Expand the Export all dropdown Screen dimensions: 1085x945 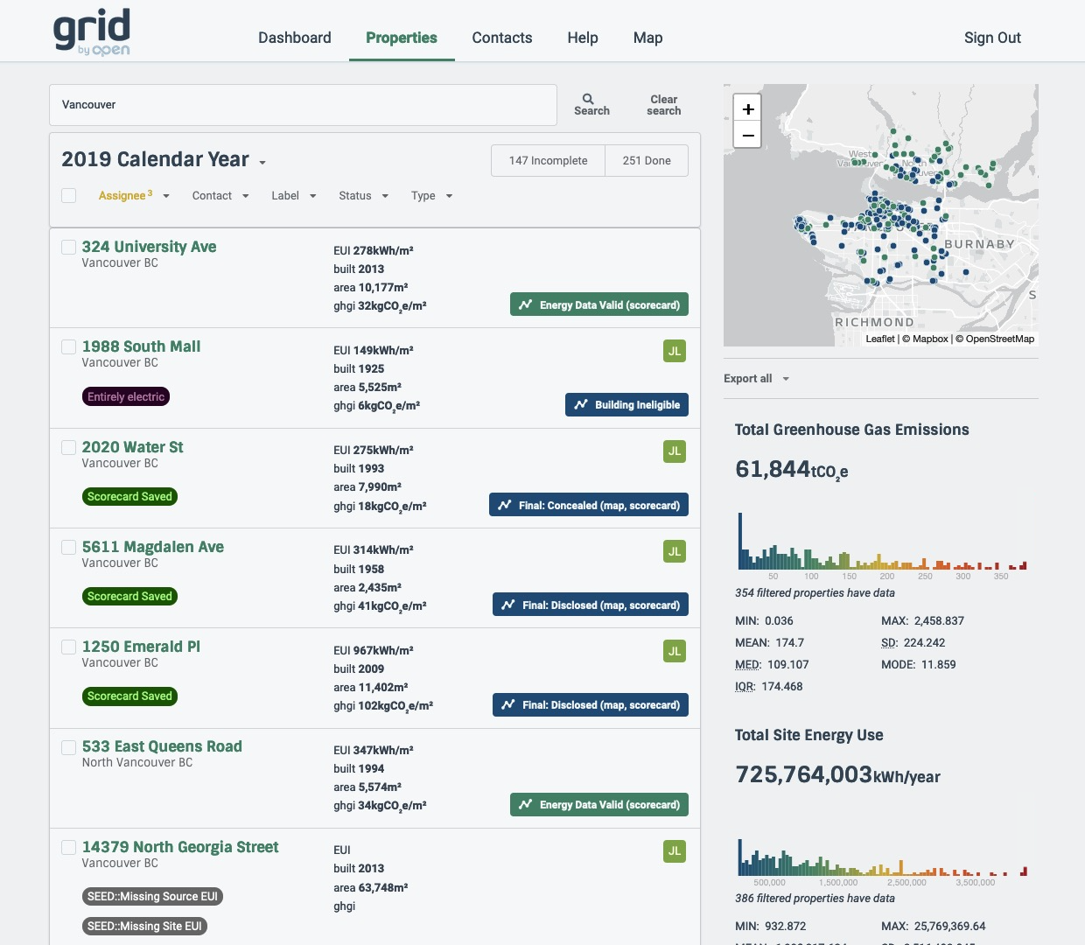coord(755,378)
